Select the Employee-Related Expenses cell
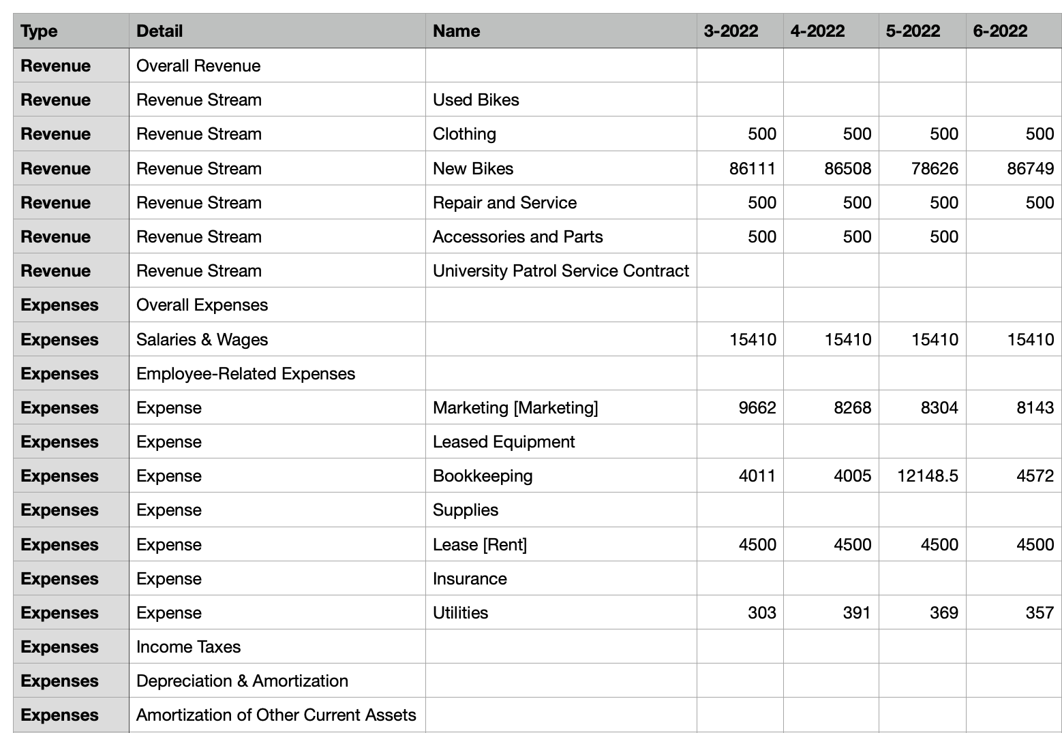Viewport: 1062px width, 733px height. click(x=277, y=373)
